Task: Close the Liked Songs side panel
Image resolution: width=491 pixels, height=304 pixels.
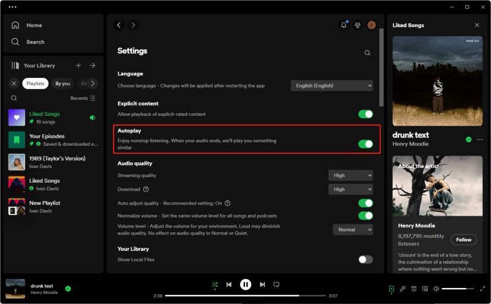Action: [x=477, y=25]
